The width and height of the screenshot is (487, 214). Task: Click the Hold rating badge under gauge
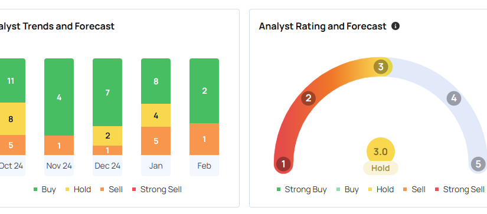click(381, 168)
